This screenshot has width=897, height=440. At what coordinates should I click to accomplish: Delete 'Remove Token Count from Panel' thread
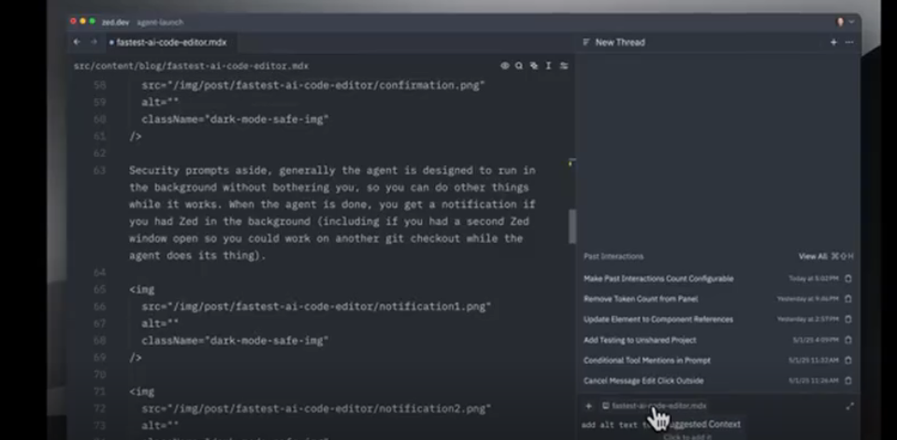848,299
